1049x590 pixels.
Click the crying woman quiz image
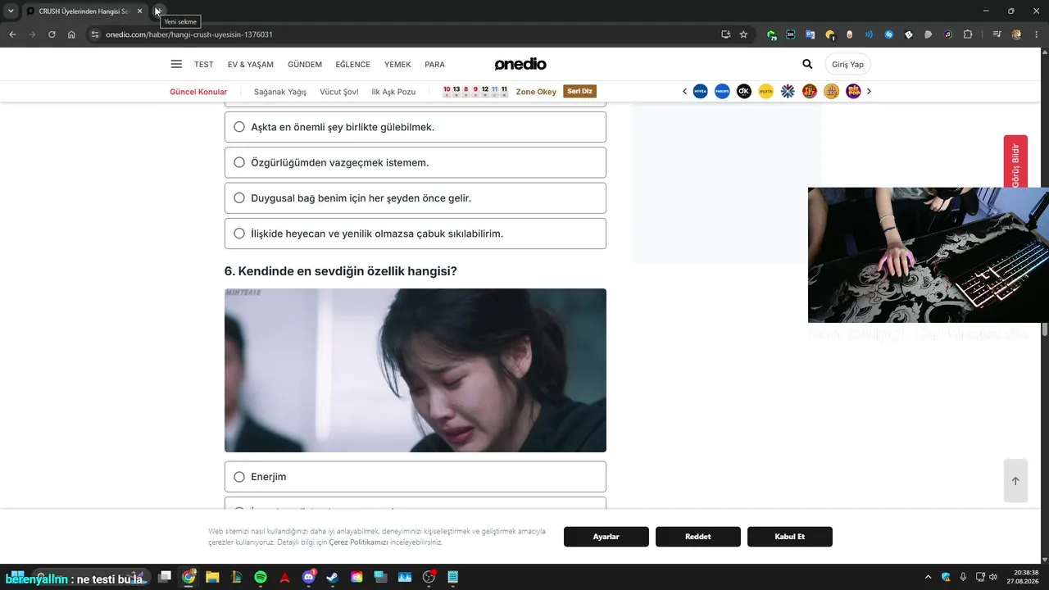tap(416, 370)
